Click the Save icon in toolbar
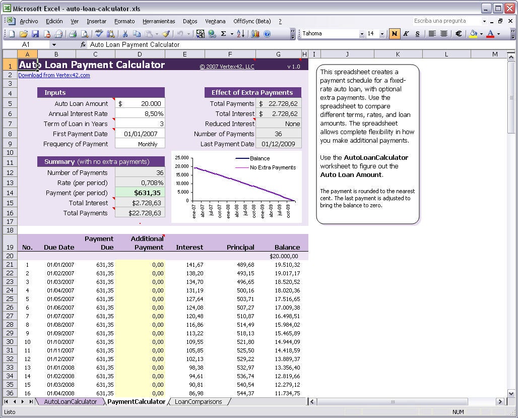The height and width of the screenshot is (418, 518). [35, 34]
